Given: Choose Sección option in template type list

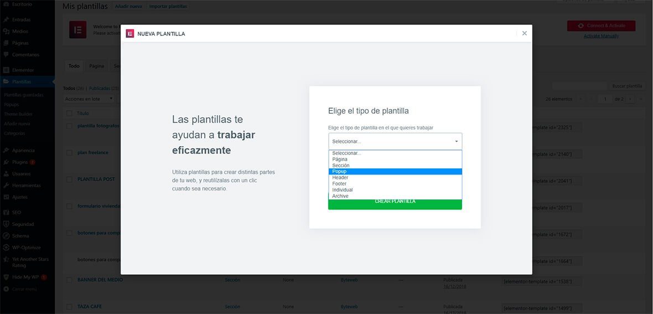Looking at the screenshot, I should point(395,166).
